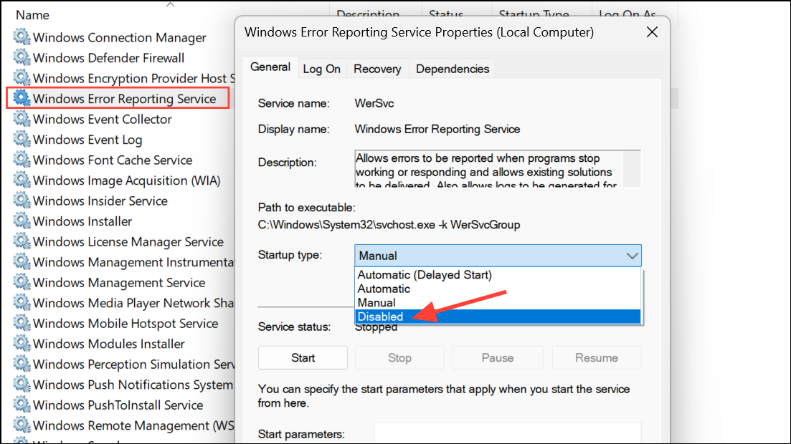Select the Windows Mobile Hotspot Service row
This screenshot has height=444, width=791.
coord(125,323)
